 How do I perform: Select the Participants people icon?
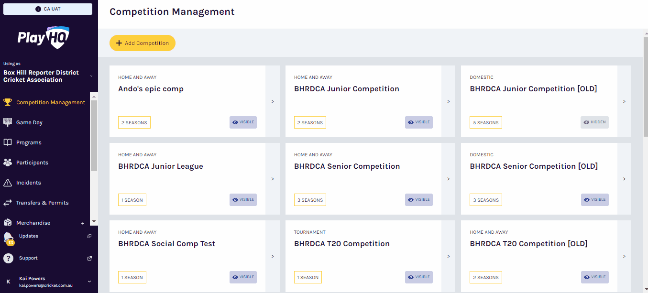click(8, 163)
